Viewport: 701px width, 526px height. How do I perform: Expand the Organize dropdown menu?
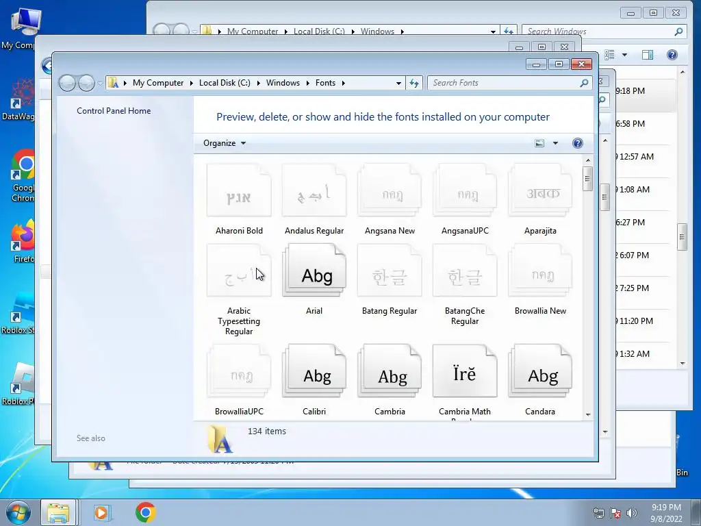[x=225, y=143]
